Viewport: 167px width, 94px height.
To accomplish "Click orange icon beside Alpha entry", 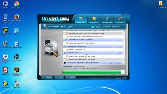I will pos(67,37).
